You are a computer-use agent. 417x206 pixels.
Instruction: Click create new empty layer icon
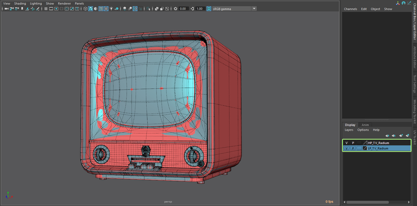(x=401, y=136)
